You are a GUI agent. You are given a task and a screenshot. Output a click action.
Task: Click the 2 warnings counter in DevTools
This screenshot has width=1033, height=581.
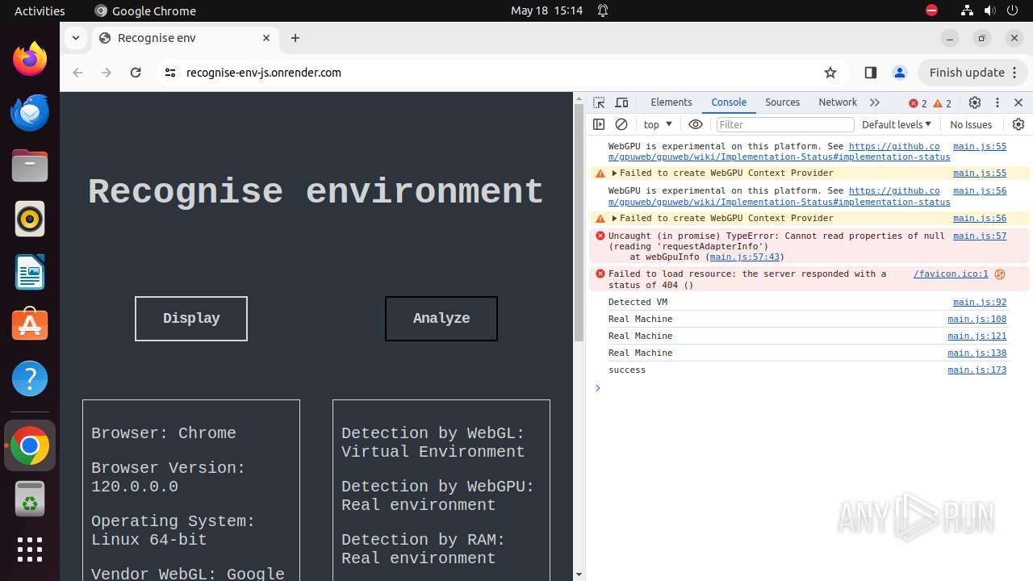click(x=943, y=103)
